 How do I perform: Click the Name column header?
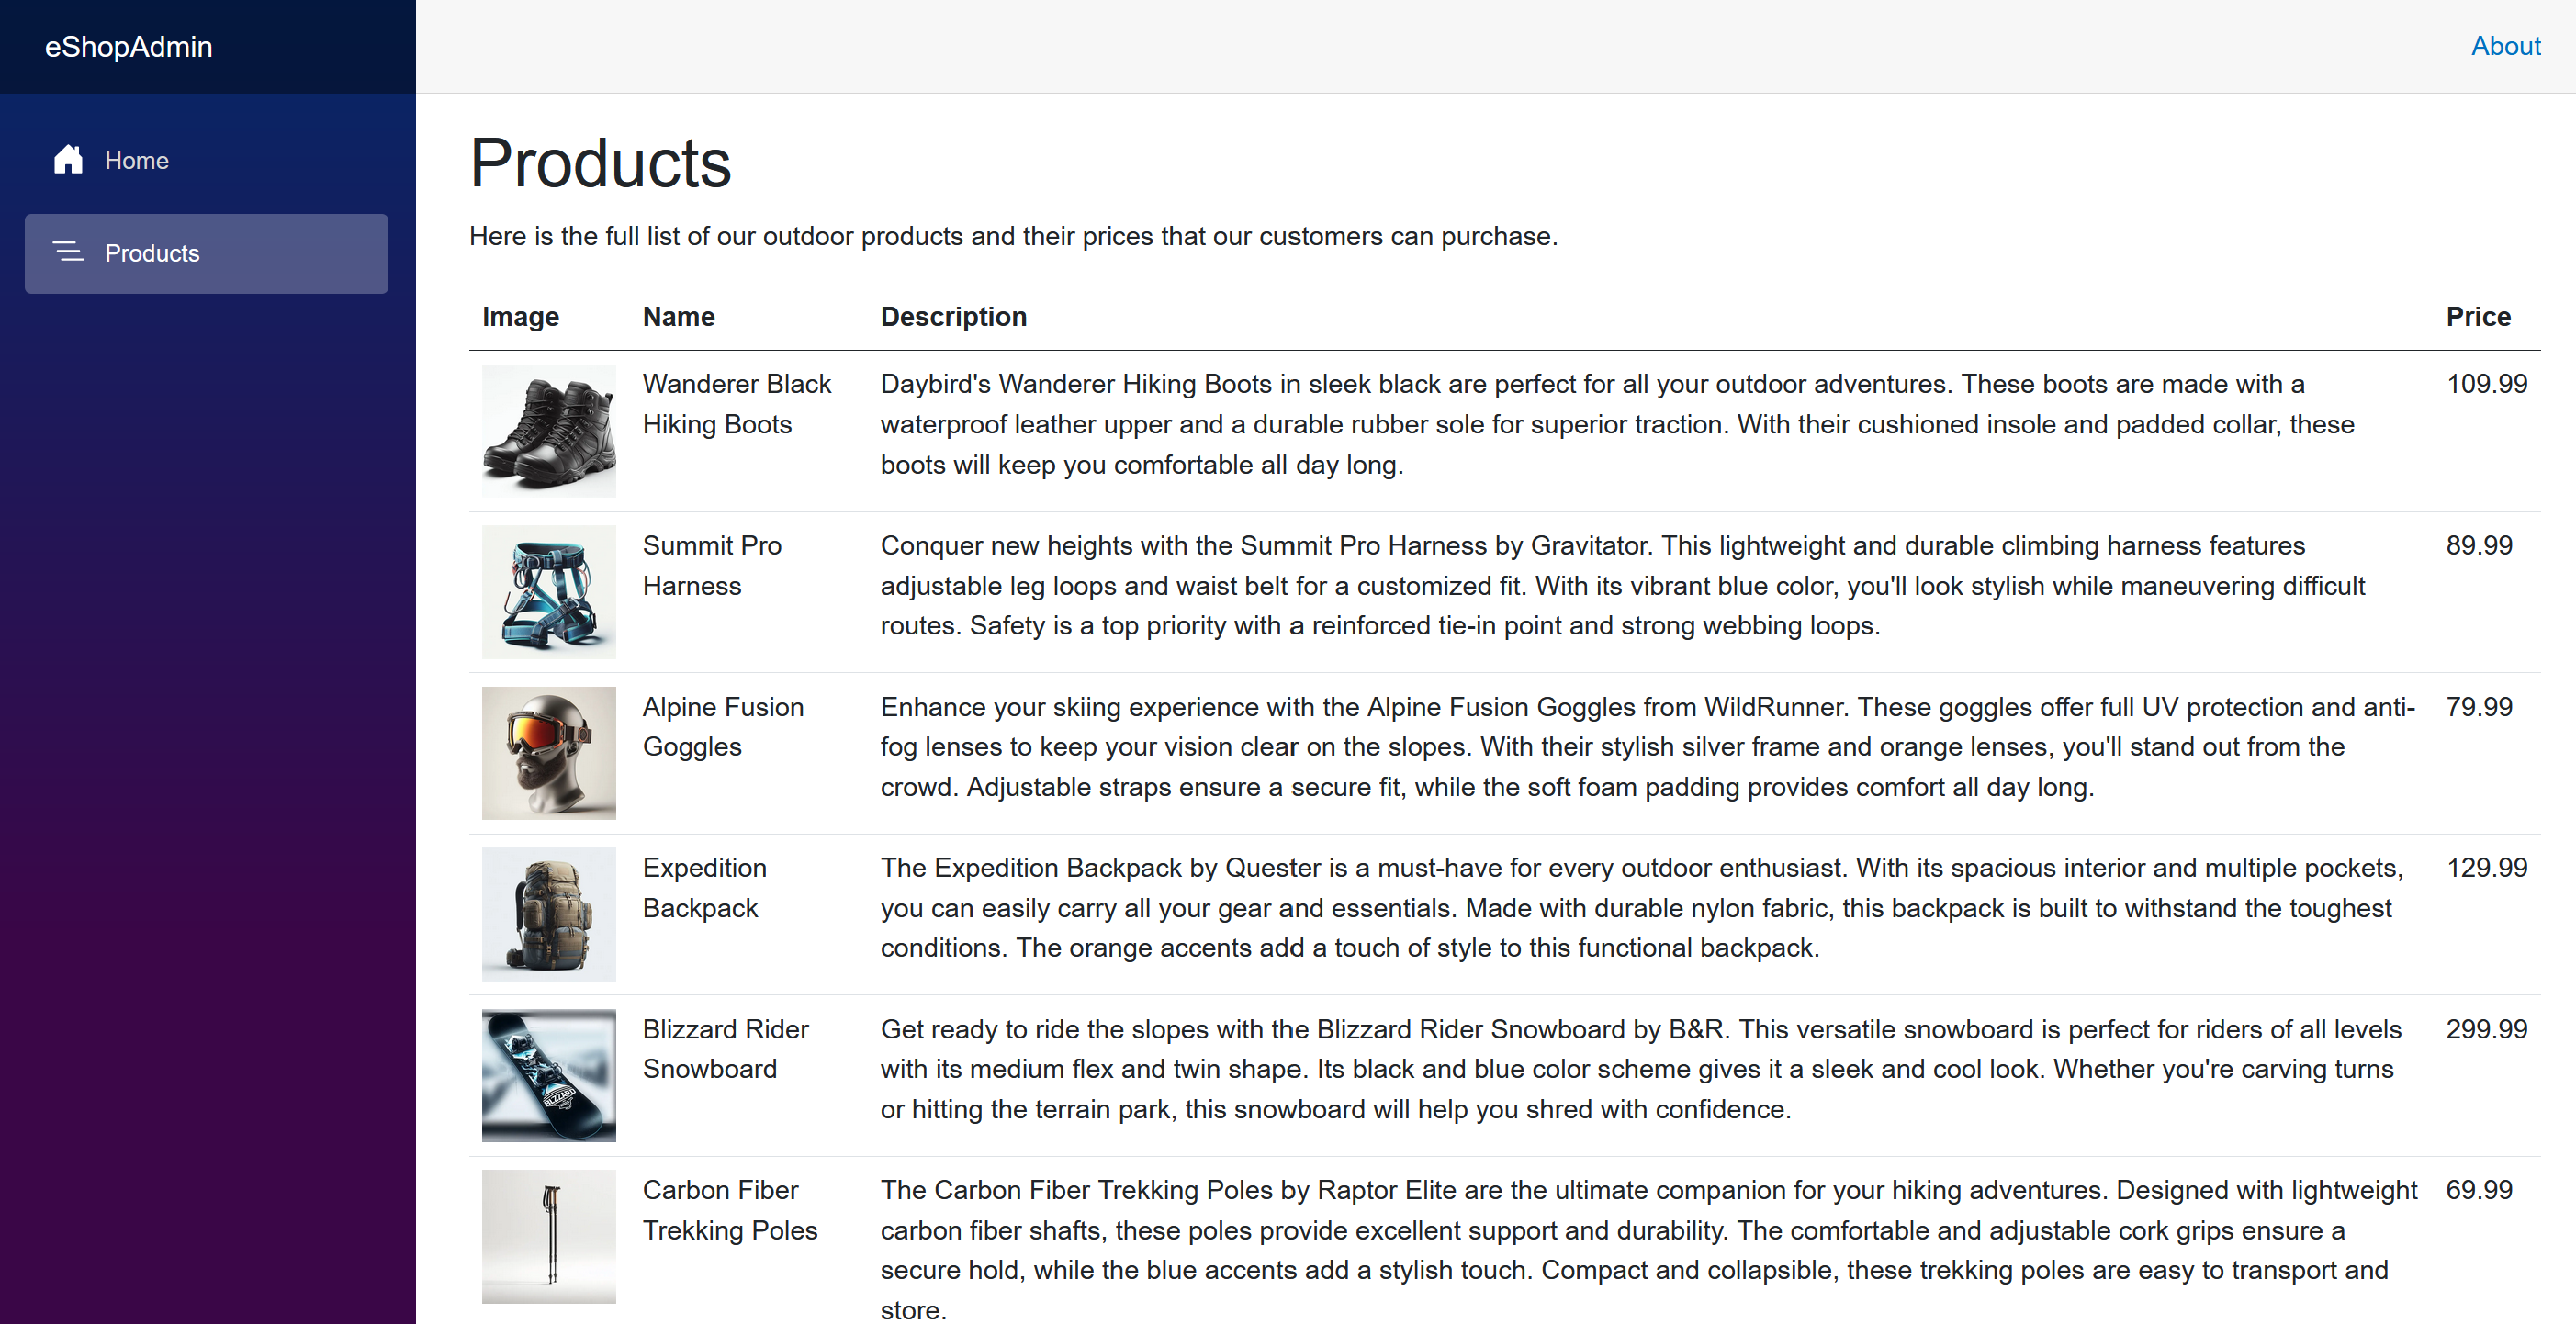pos(678,316)
